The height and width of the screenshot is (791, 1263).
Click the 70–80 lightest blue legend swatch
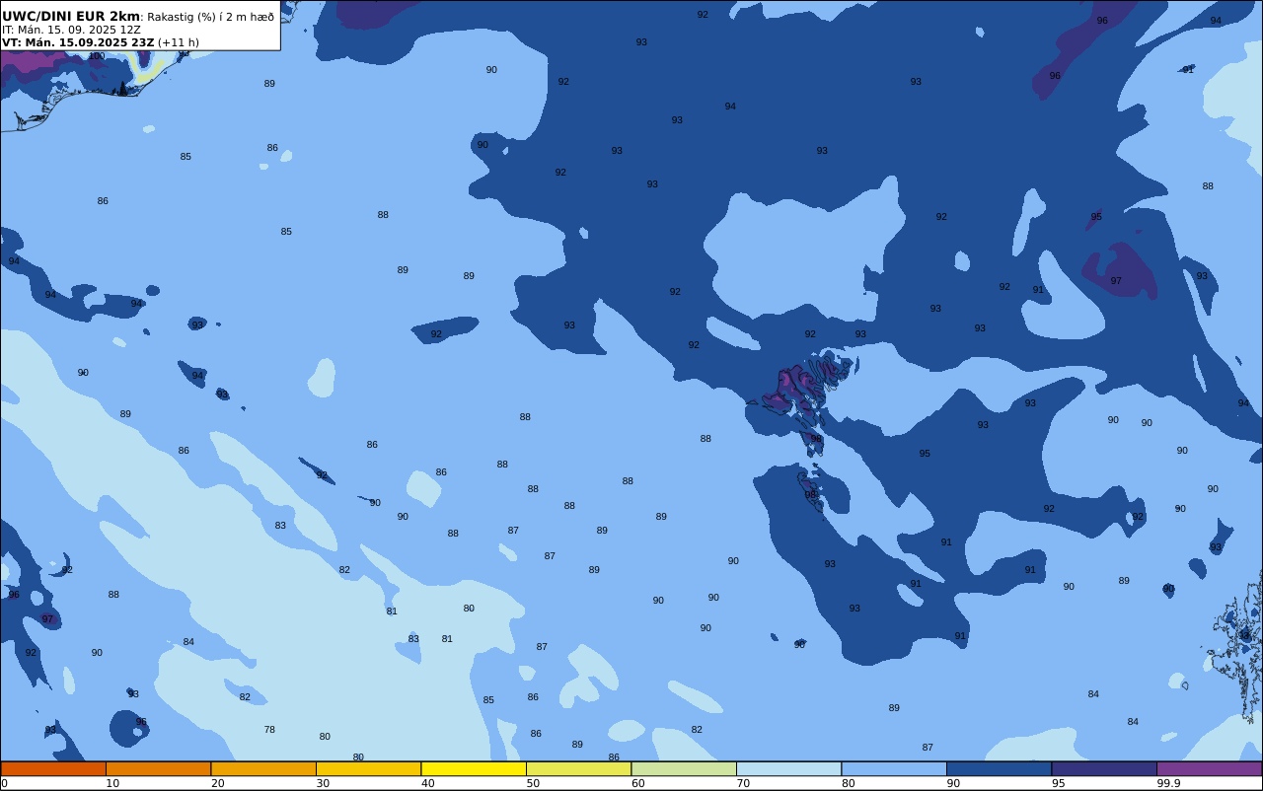pos(788,768)
